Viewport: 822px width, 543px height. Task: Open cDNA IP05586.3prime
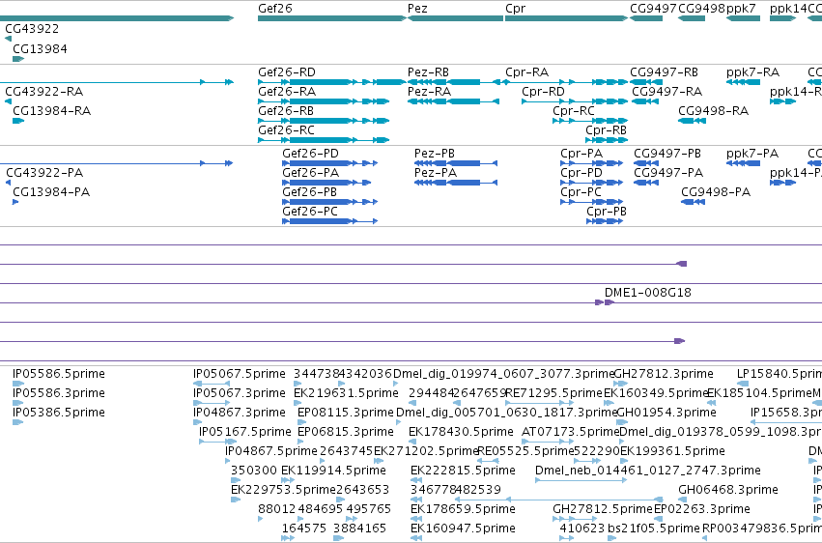(59, 393)
